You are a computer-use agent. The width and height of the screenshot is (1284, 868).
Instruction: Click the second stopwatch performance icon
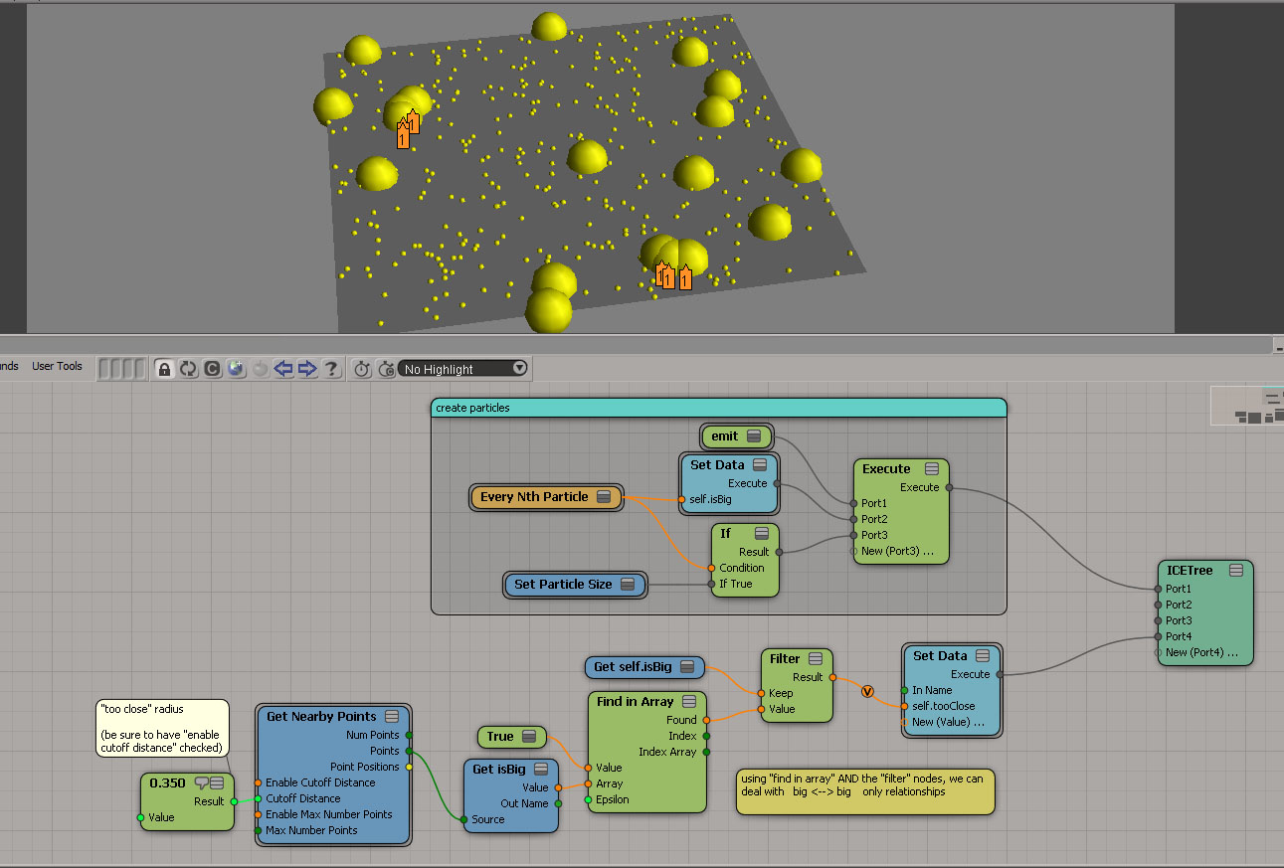pyautogui.click(x=386, y=369)
